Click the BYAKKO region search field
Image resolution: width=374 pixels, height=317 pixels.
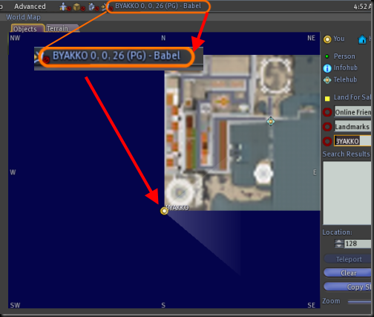point(352,141)
